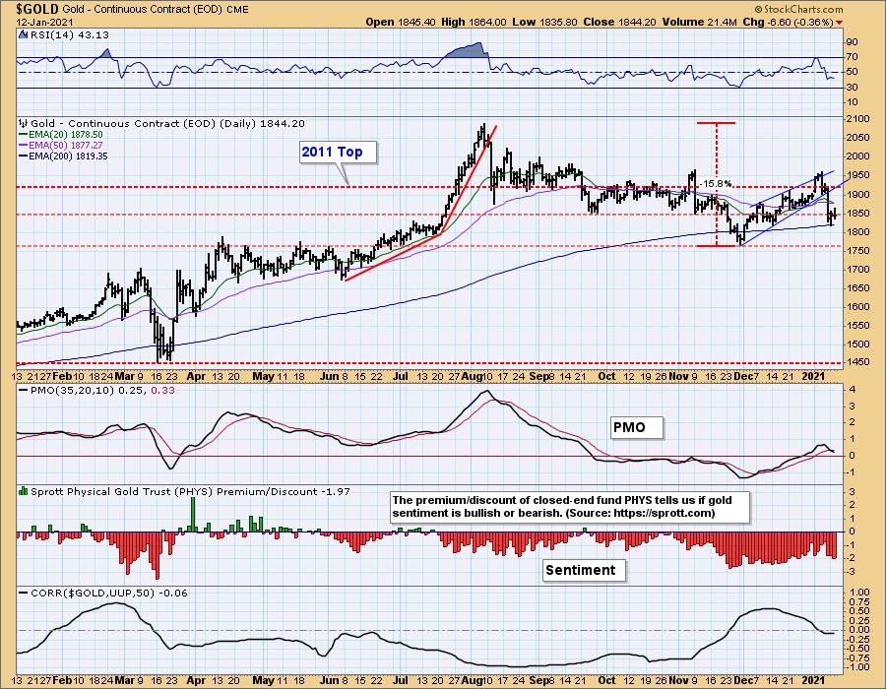This screenshot has height=689, width=886.
Task: Select the EMA(20) green line swatch
Action: coord(24,135)
